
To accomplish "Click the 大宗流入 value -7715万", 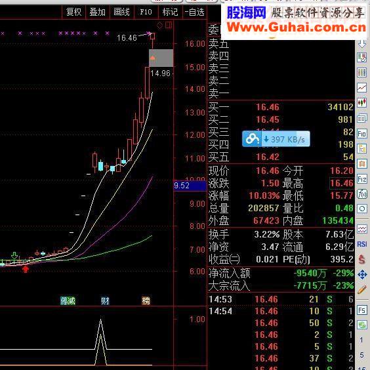I will 310,286.
